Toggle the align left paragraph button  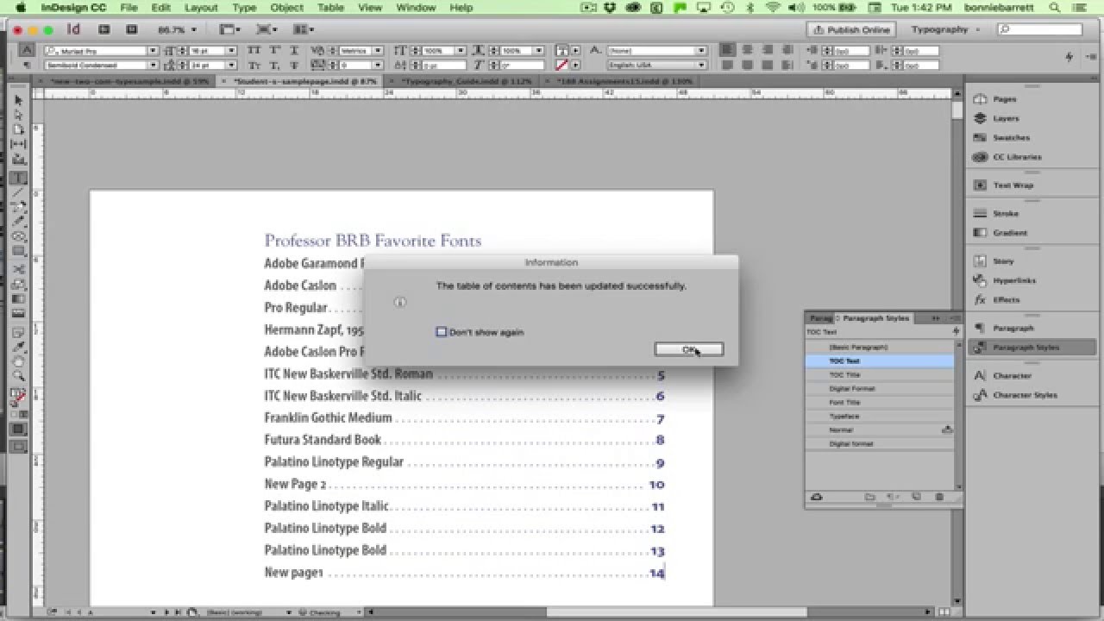[x=728, y=51]
